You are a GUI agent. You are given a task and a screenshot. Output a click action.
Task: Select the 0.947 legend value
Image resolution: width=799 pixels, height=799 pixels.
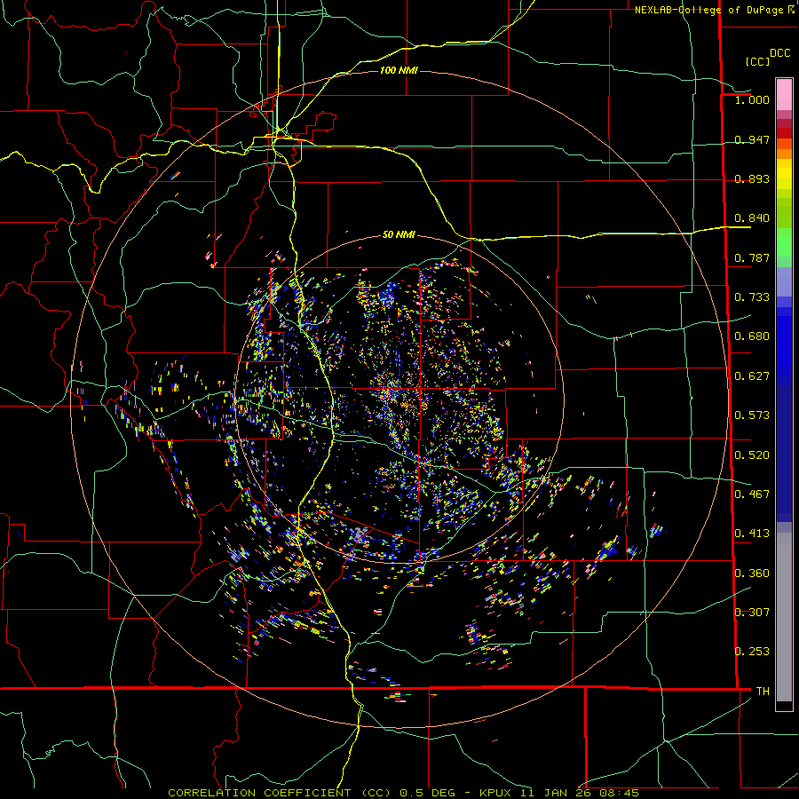pyautogui.click(x=752, y=139)
